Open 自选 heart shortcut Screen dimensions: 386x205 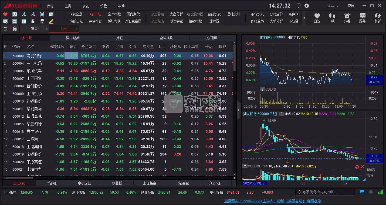(x=317, y=18)
